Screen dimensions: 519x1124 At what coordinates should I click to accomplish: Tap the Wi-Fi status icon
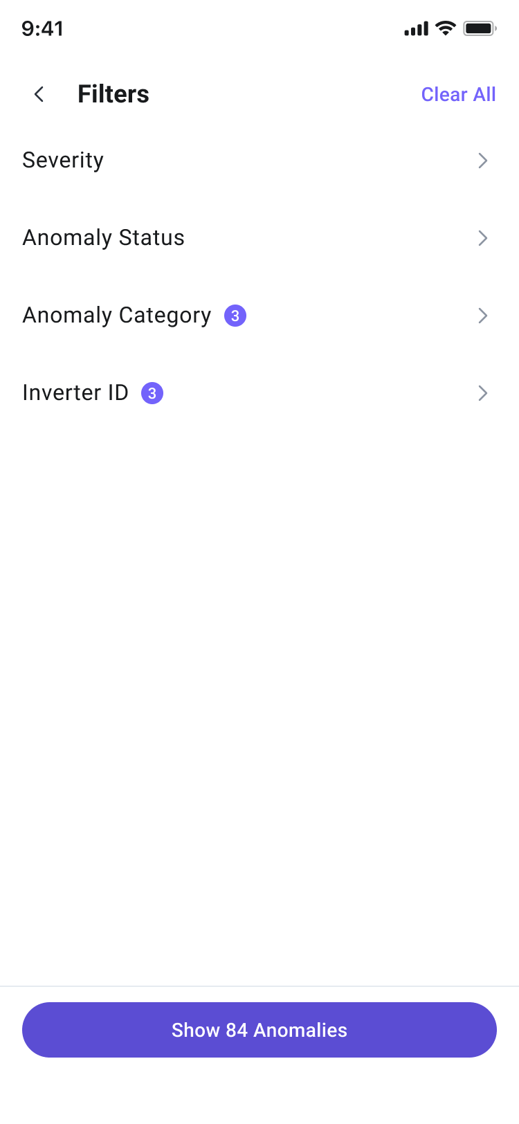[x=446, y=28]
